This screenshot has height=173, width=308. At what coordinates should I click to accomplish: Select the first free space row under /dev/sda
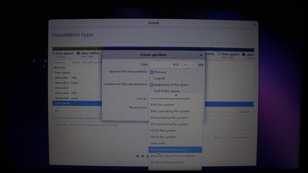77,73
